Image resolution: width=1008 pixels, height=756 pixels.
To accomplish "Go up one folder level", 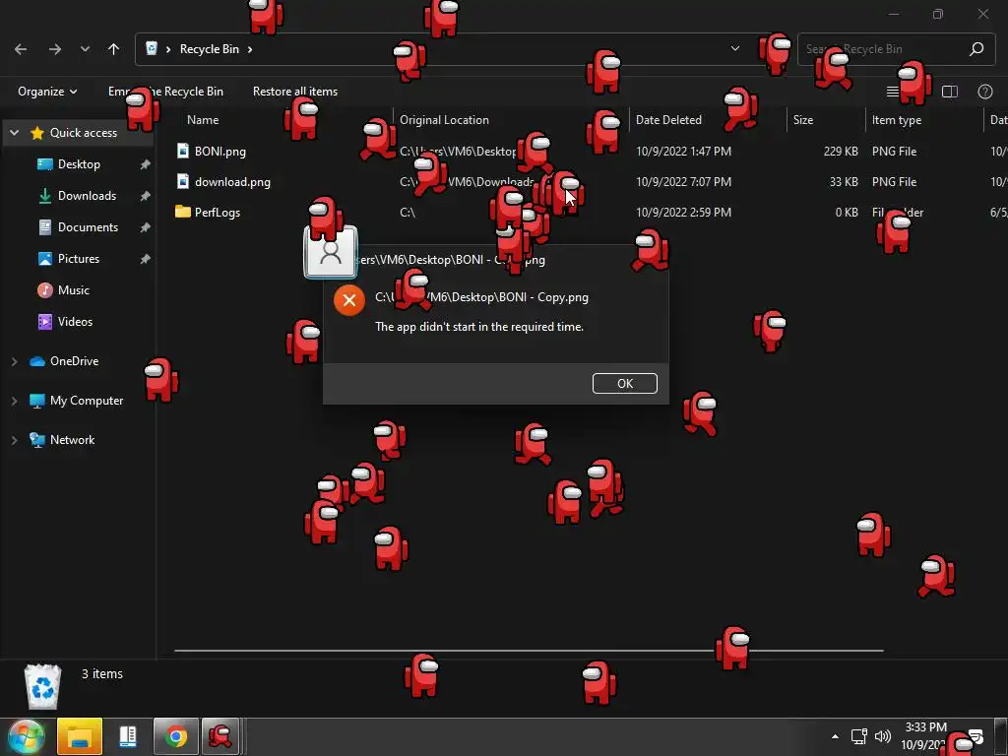I will click(x=114, y=49).
